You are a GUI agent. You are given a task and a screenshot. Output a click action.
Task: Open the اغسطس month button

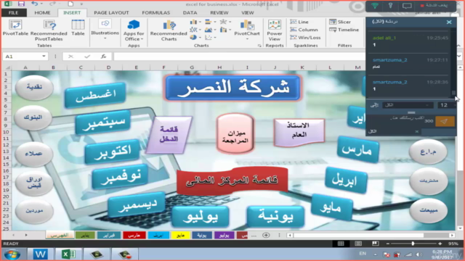[x=95, y=95]
